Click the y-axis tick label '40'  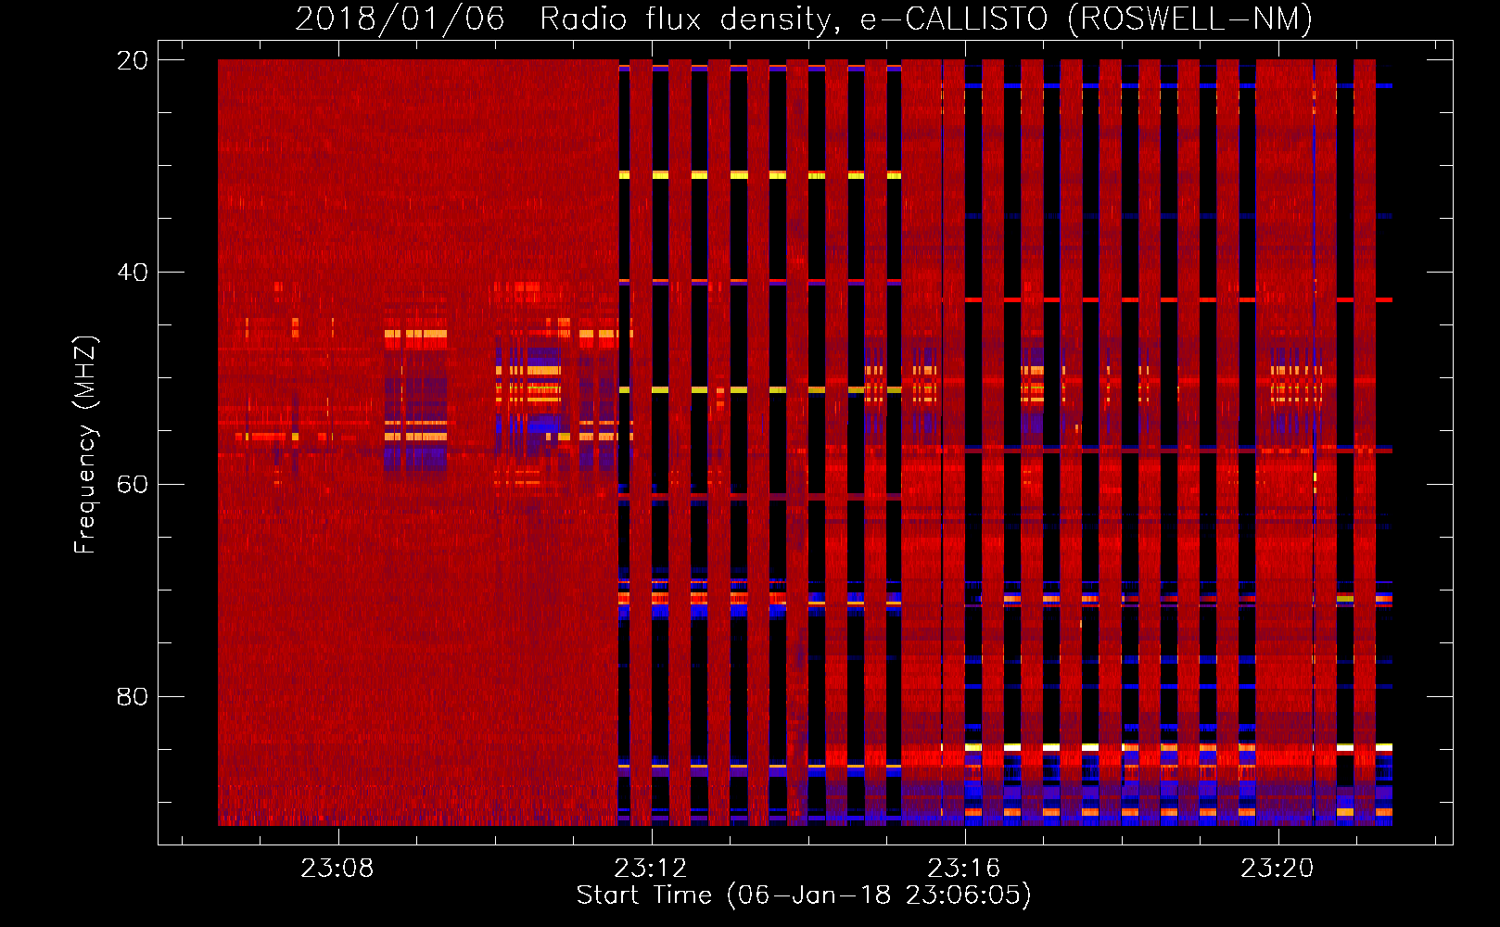(133, 273)
